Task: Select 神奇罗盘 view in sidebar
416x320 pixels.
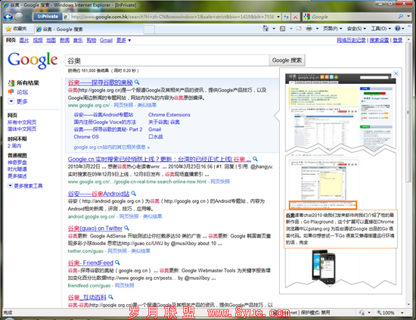Action: [17, 162]
